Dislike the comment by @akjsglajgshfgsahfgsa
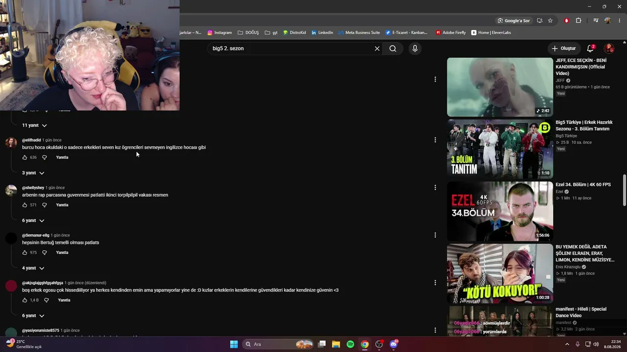The height and width of the screenshot is (352, 627). tap(46, 300)
